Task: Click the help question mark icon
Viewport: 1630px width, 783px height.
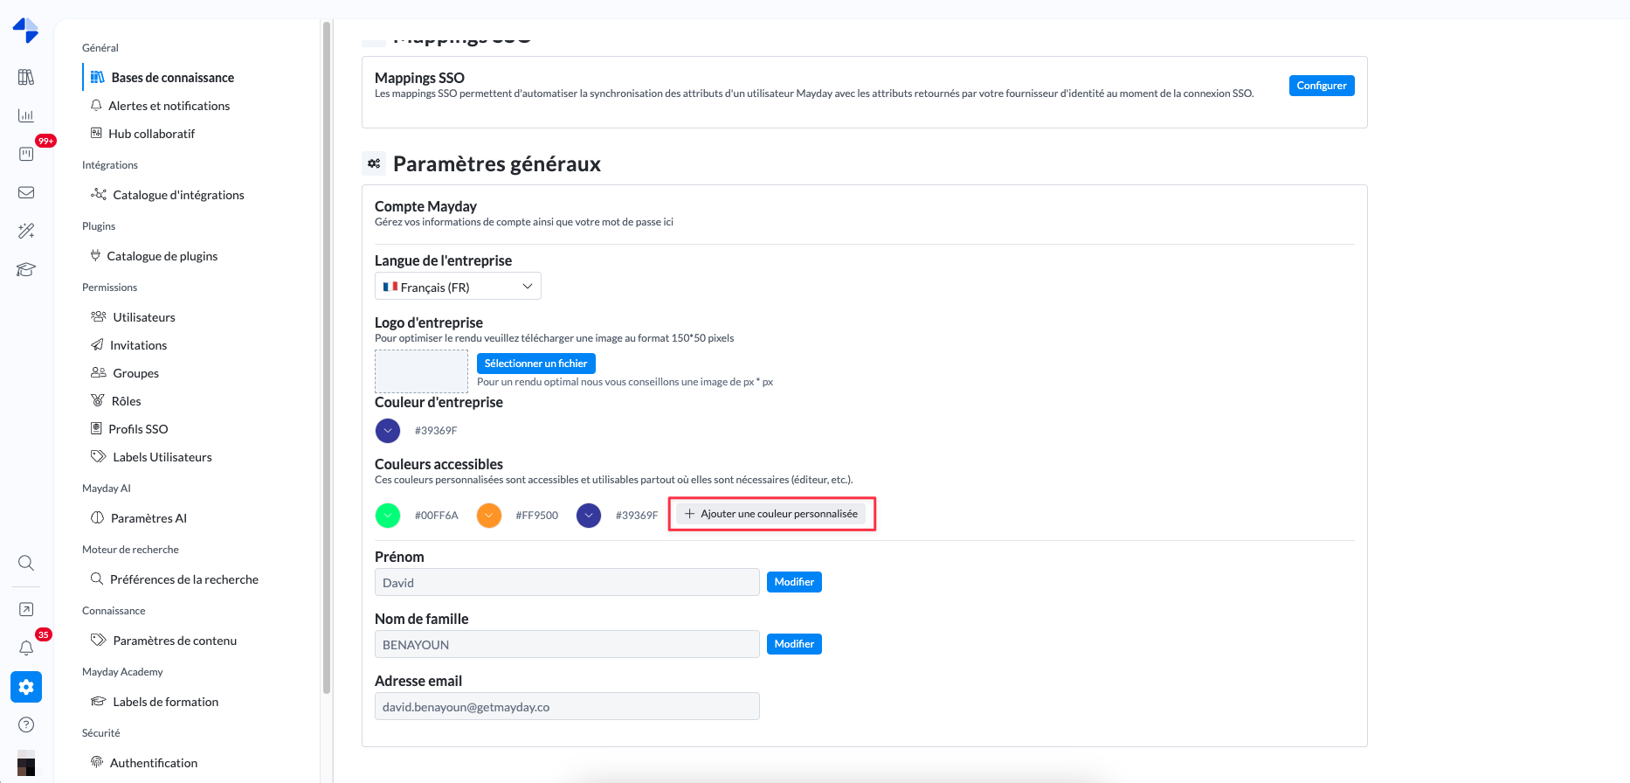Action: (26, 724)
